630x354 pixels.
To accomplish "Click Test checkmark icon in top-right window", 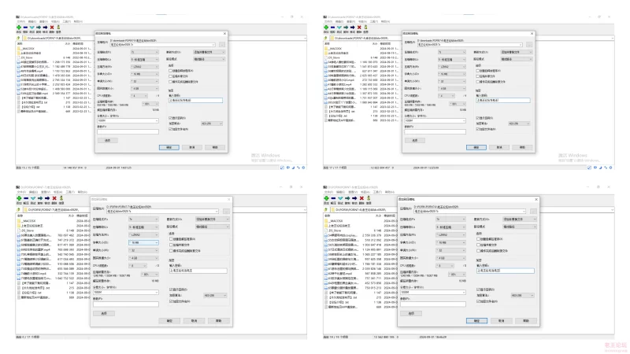I will 339,28.
